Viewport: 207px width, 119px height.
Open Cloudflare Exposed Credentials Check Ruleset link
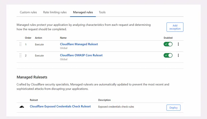coord(60,106)
